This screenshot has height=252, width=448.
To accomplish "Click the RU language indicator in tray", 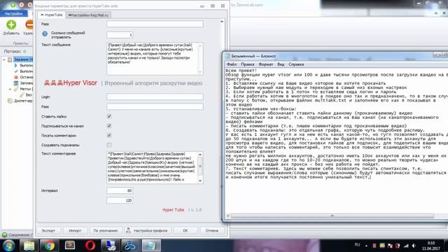I will click(357, 245).
